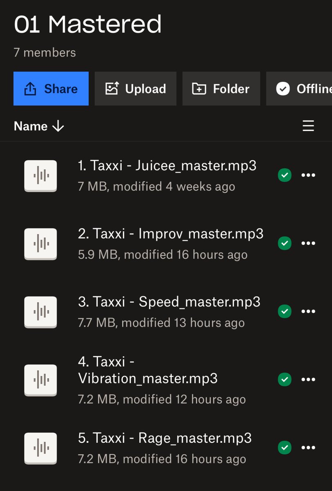Open audio icon for Speed_master.mp3
Viewport: 332px width, 491px height.
(40, 312)
